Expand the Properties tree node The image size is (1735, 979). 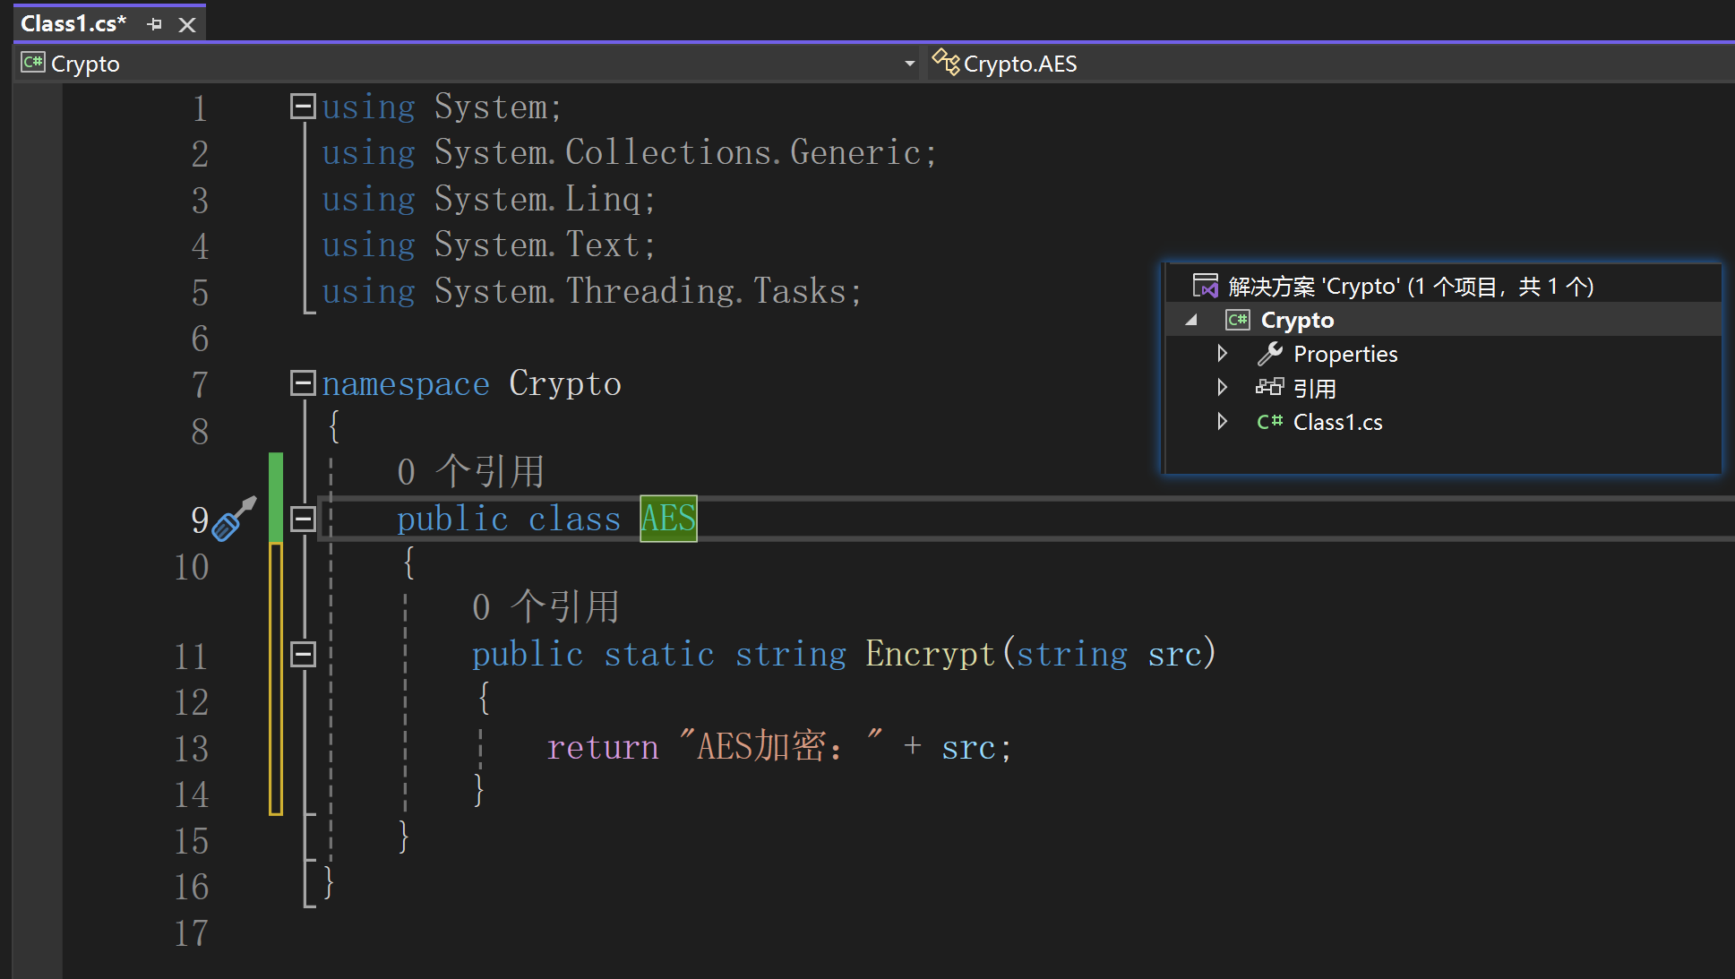(1222, 354)
